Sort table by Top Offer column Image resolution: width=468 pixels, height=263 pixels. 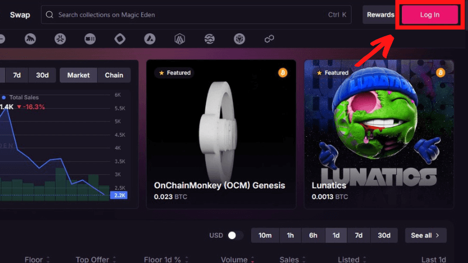pos(95,259)
